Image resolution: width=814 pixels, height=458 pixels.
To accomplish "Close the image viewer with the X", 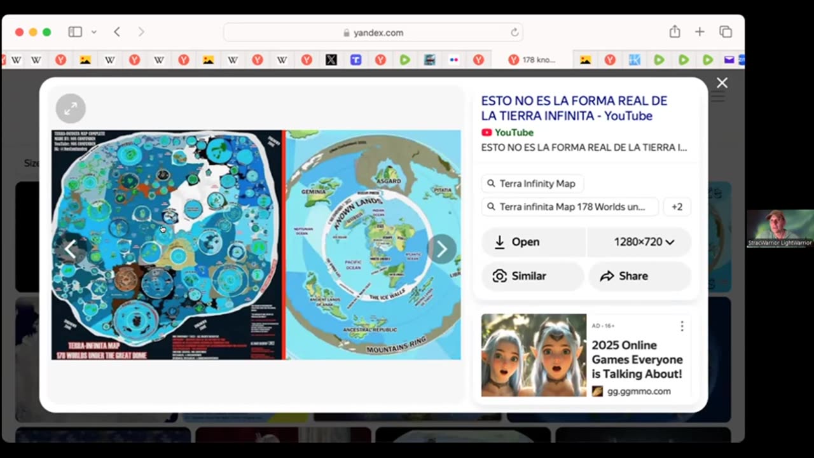I will [x=722, y=83].
